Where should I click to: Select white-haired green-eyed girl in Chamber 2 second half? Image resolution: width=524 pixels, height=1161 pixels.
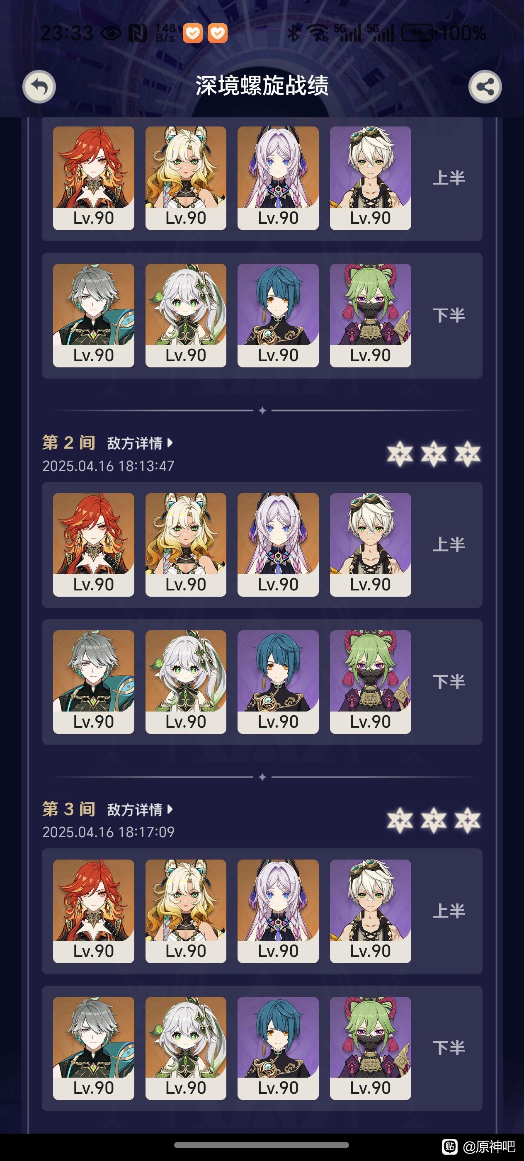(x=186, y=682)
